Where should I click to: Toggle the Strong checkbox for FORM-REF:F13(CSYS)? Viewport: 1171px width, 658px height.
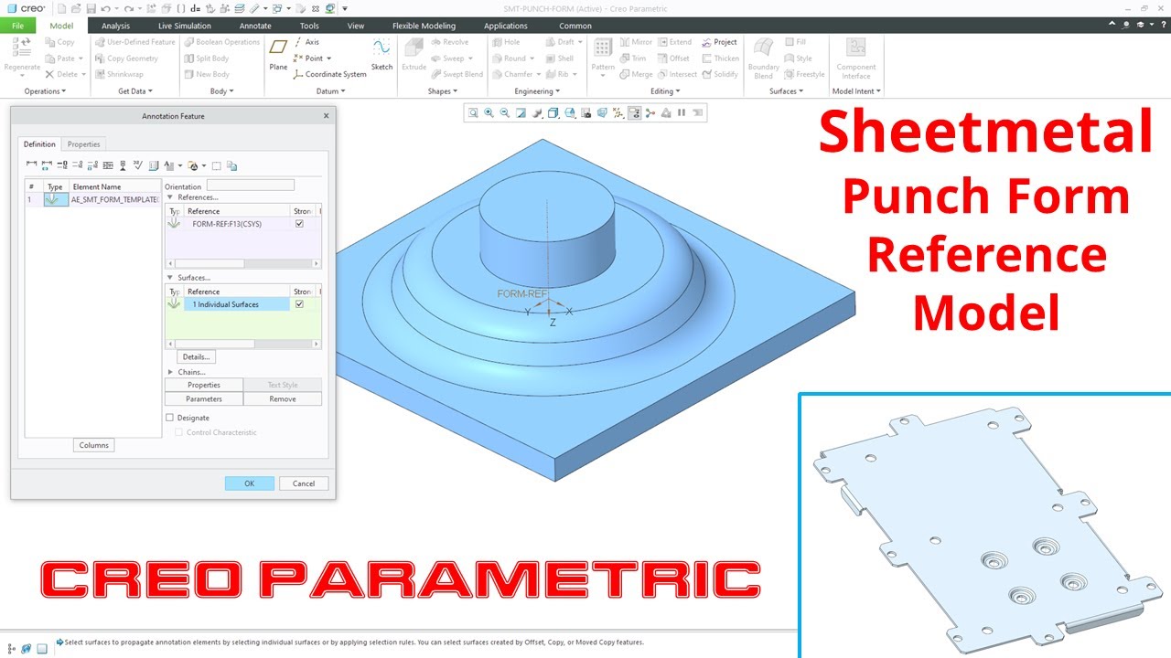pyautogui.click(x=299, y=224)
